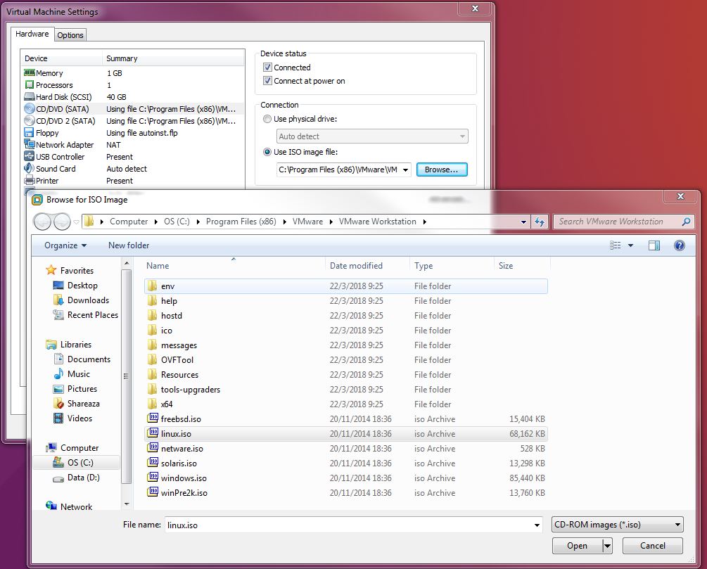Select the CD/DVD (SATA) disc icon

pos(30,108)
